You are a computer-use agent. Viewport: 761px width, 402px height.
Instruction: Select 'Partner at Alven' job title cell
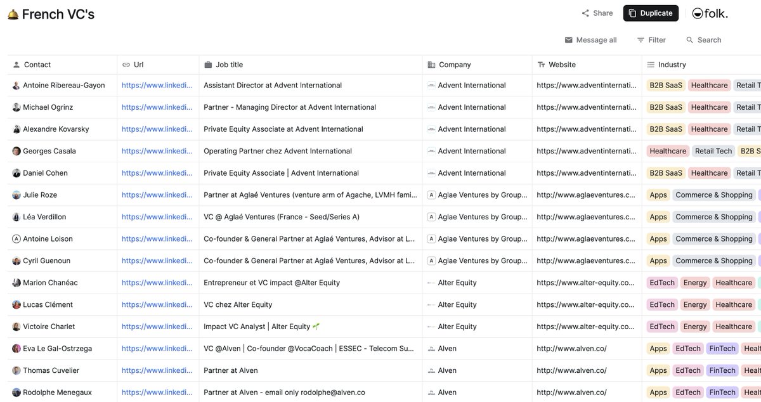311,370
